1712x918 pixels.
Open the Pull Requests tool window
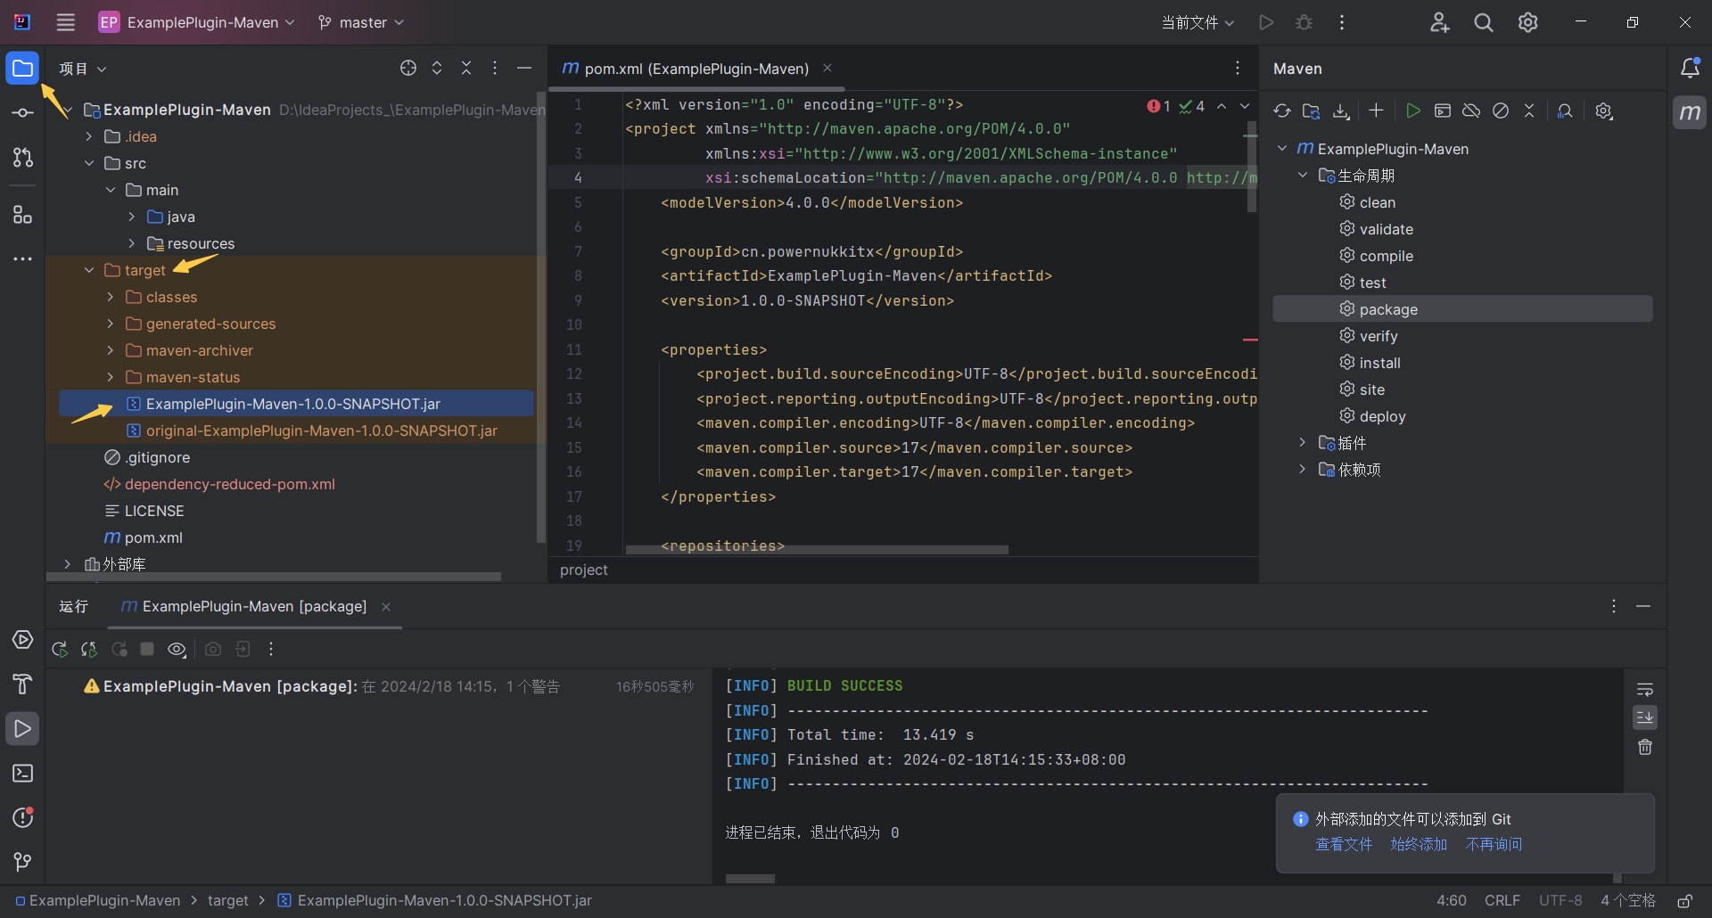click(x=22, y=158)
